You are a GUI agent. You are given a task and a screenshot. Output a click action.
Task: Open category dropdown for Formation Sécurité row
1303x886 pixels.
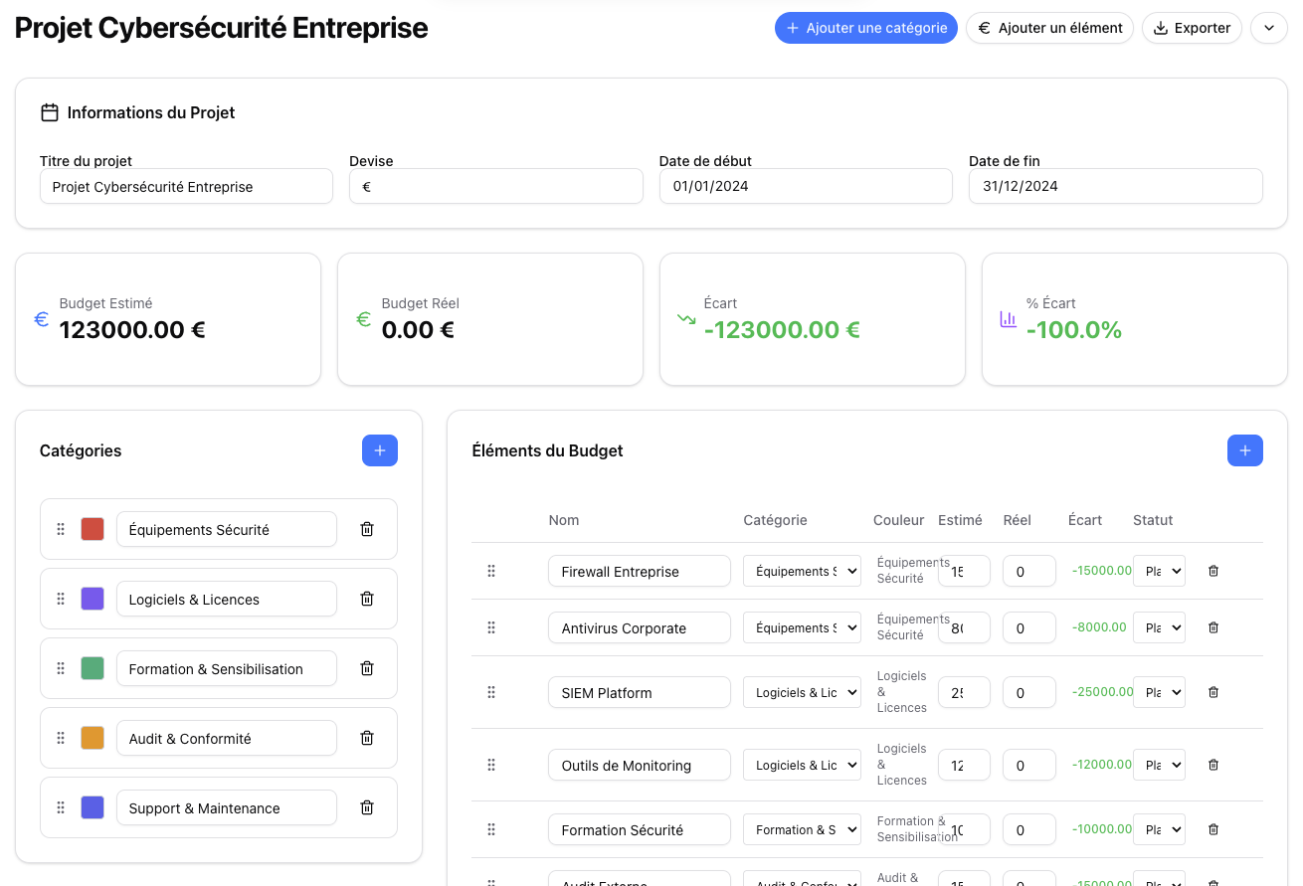point(802,829)
